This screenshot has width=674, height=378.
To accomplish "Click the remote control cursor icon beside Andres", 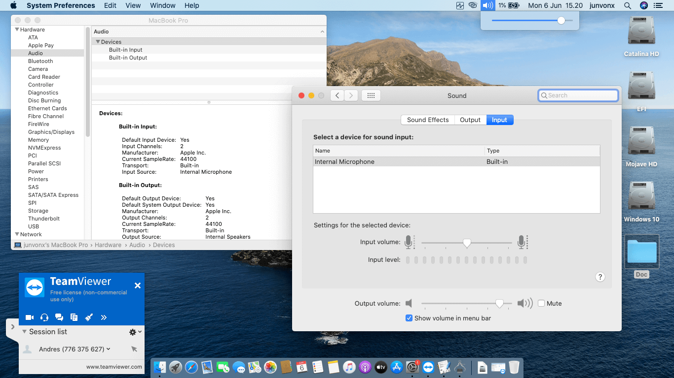I will 134,349.
